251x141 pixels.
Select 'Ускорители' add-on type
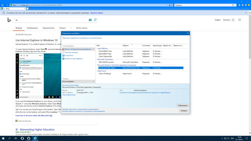[69, 55]
